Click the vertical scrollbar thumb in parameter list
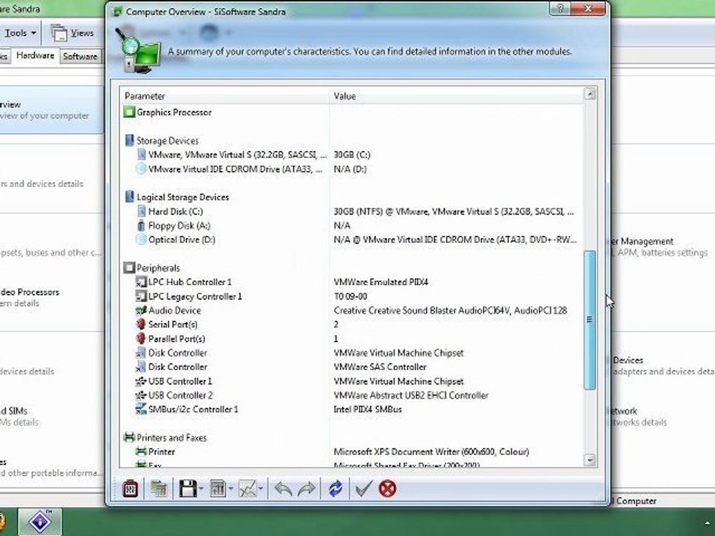715x536 pixels. coord(590,320)
